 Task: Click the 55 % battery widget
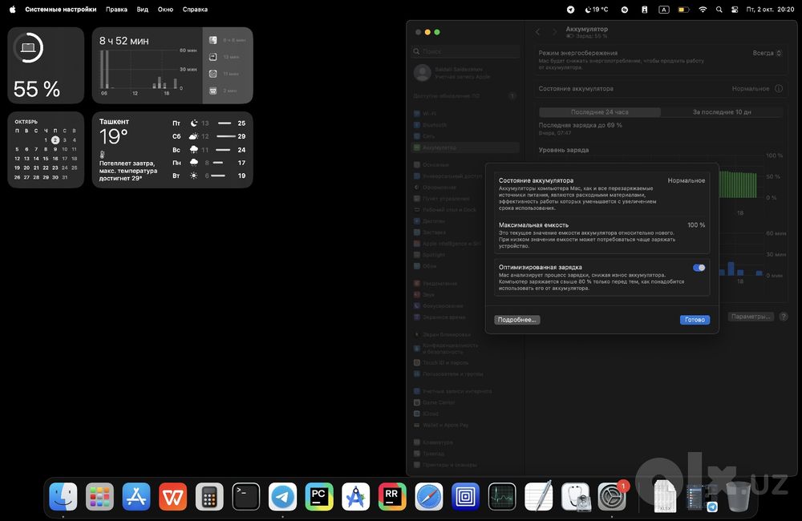[x=46, y=66]
